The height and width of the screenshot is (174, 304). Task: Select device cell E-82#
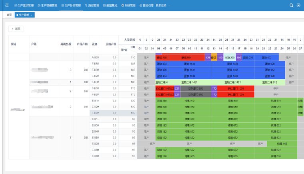pyautogui.click(x=95, y=107)
